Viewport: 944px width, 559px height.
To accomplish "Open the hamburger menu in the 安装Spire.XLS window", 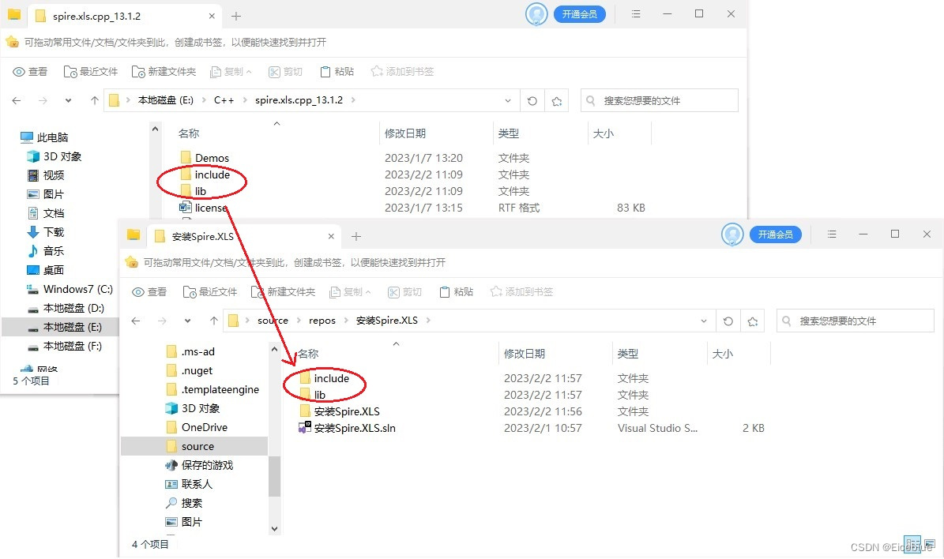I will click(x=831, y=234).
